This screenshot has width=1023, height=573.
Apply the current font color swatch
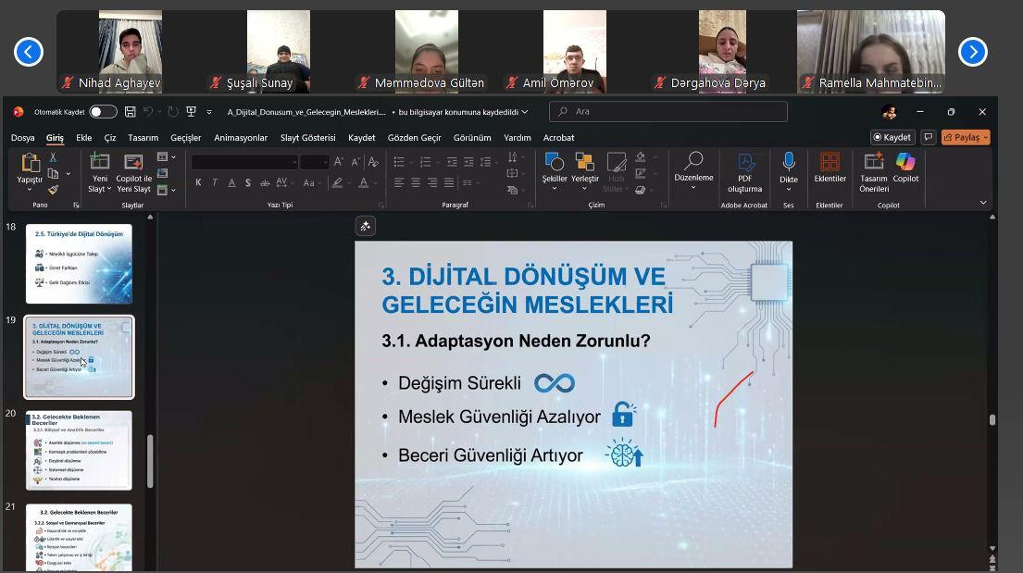point(365,182)
